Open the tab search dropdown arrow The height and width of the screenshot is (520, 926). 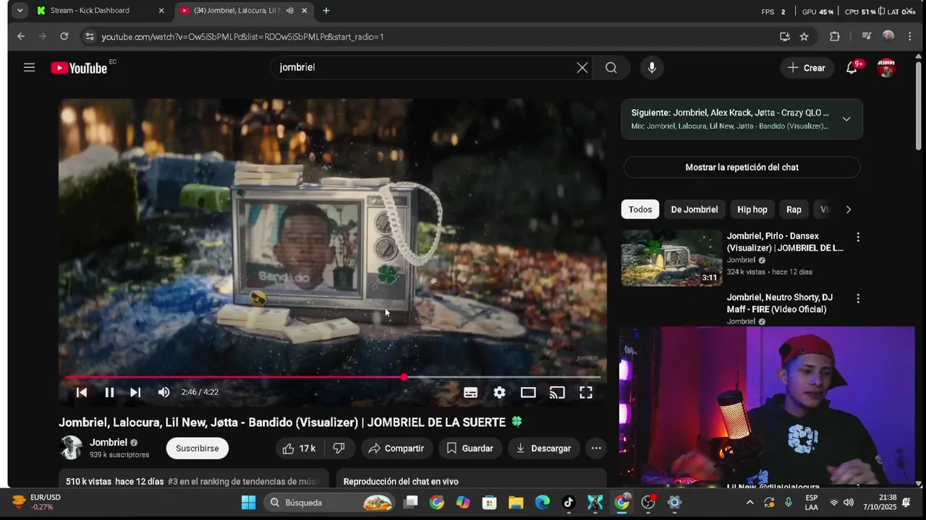[20, 11]
